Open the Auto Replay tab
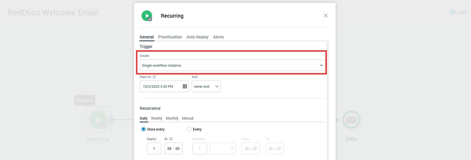Image resolution: width=471 pixels, height=160 pixels. tap(197, 37)
